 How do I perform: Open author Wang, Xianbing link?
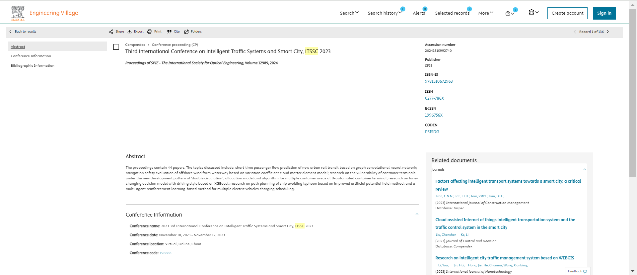click(x=515, y=265)
